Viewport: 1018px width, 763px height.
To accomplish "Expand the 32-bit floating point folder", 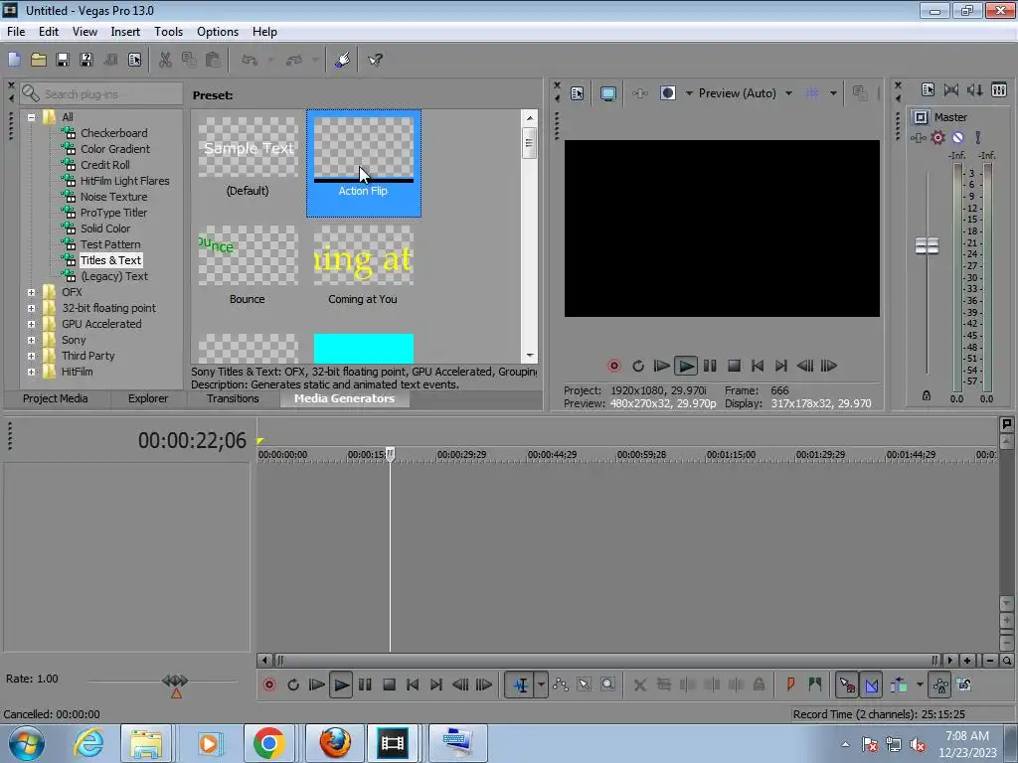I will pos(31,308).
